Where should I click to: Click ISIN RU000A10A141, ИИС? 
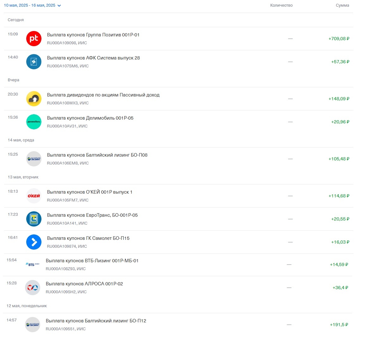pyautogui.click(x=67, y=223)
